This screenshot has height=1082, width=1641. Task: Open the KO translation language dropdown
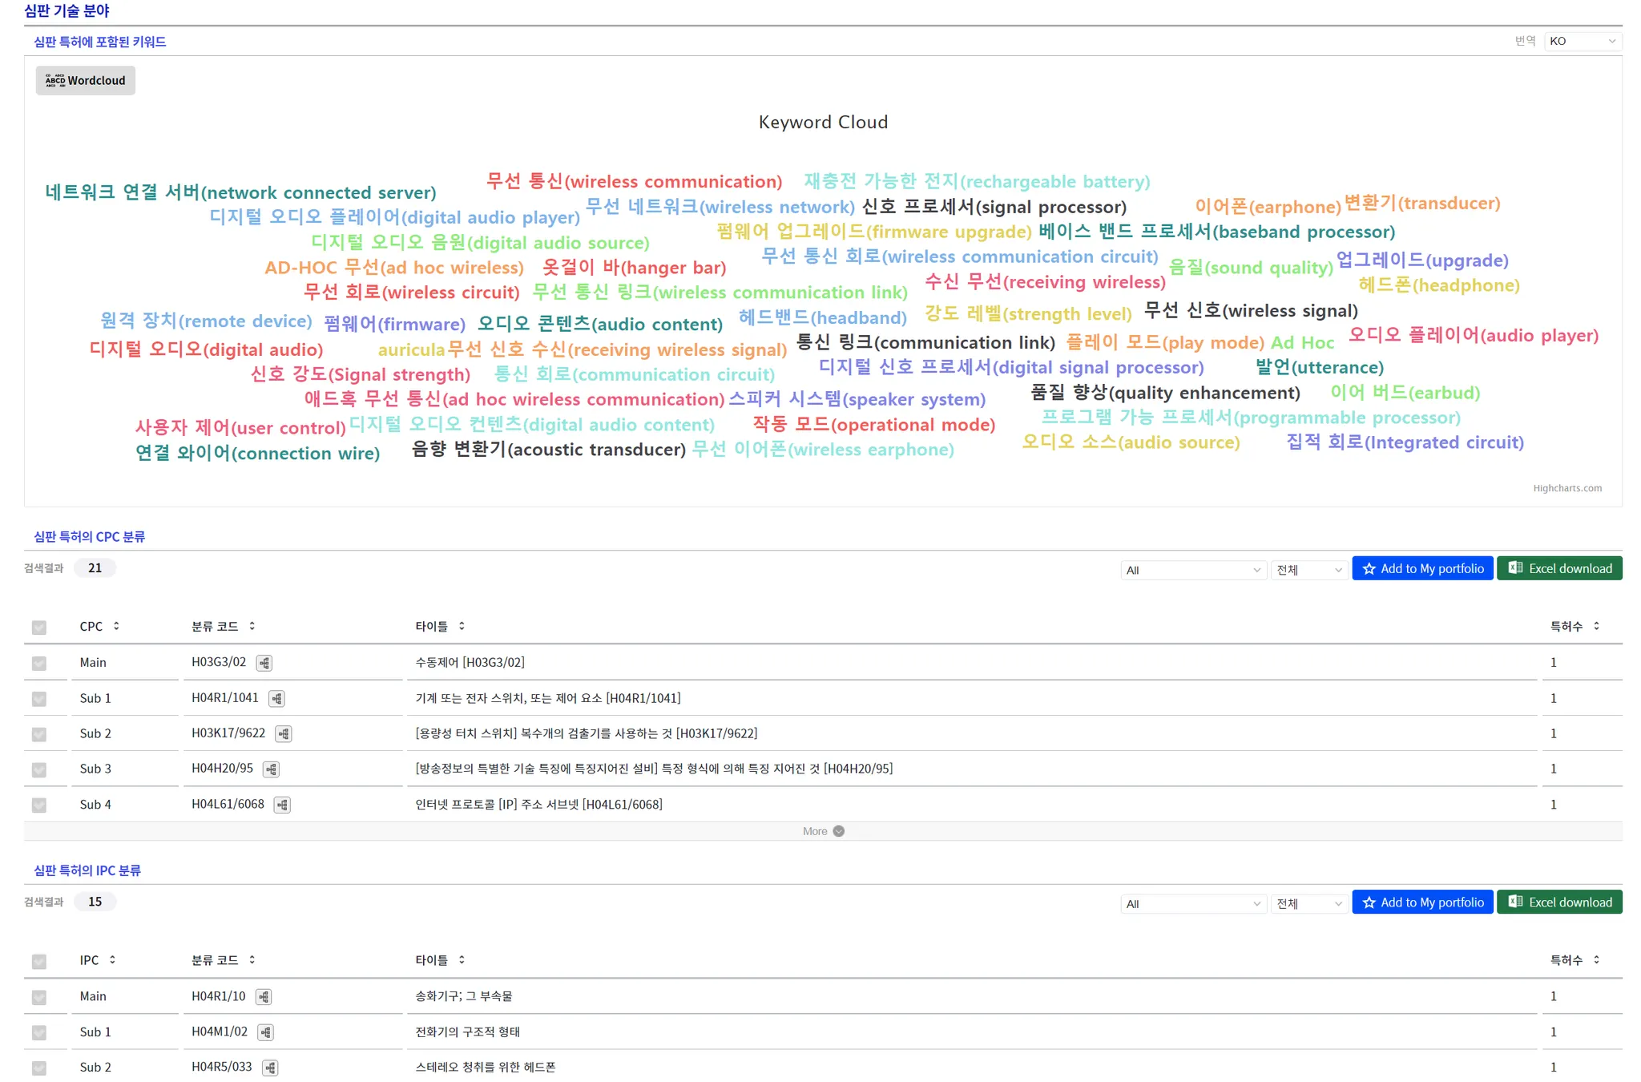pos(1582,41)
